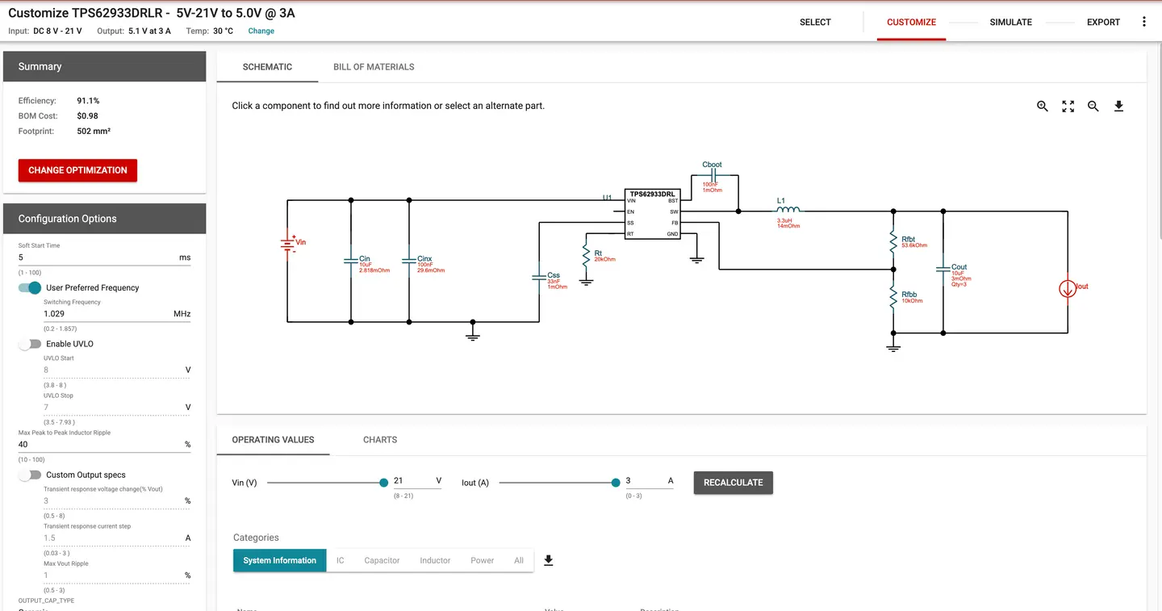The width and height of the screenshot is (1162, 611).
Task: Show All operating value categories
Action: [519, 560]
